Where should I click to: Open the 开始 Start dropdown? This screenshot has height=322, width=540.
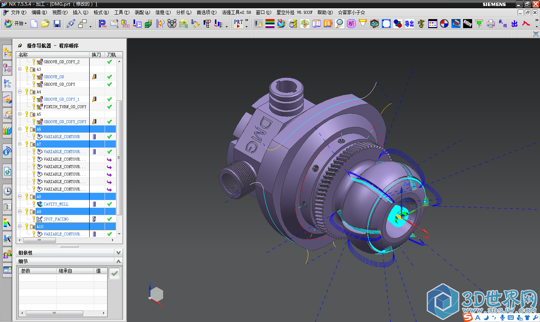pos(15,24)
